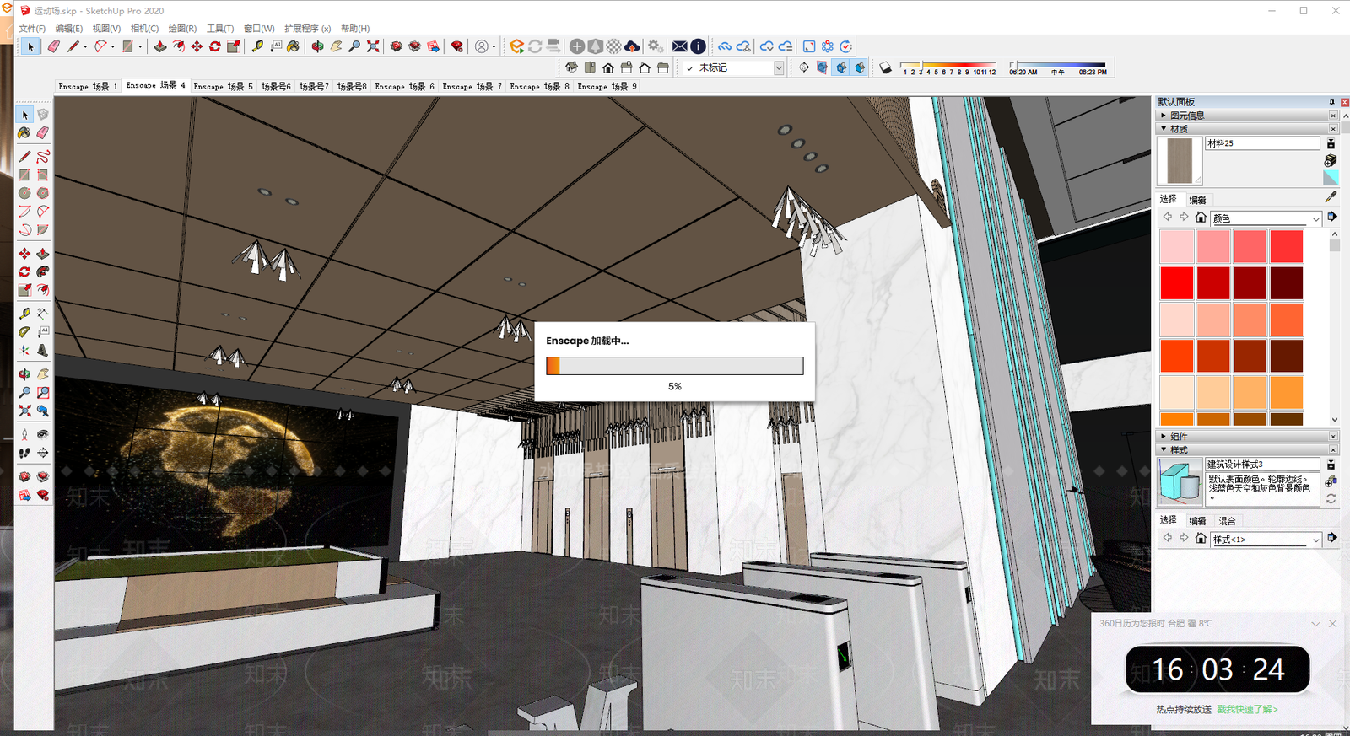
Task: Switch to scene tab Enscape 场景 5
Action: pyautogui.click(x=223, y=86)
